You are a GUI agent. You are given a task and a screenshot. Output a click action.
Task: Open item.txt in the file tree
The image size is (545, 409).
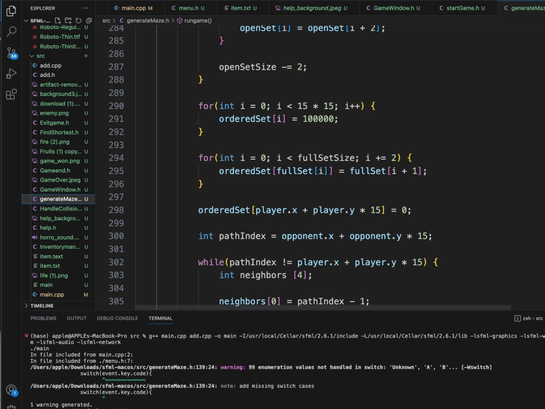(58, 266)
